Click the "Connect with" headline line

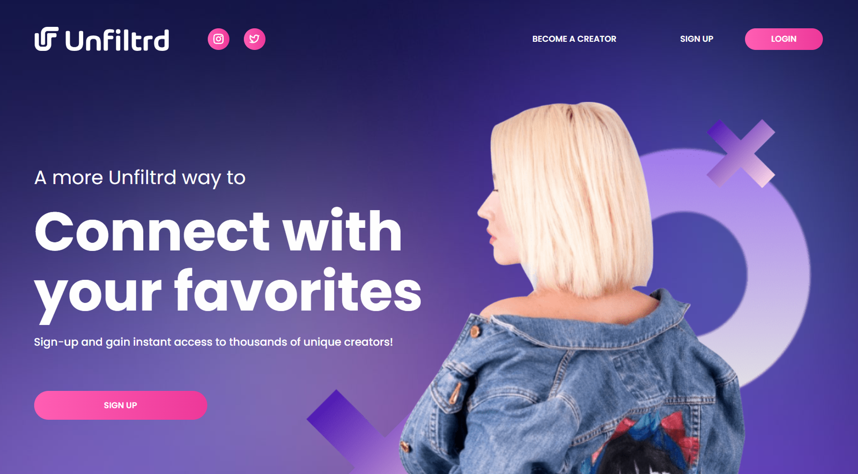coord(218,231)
